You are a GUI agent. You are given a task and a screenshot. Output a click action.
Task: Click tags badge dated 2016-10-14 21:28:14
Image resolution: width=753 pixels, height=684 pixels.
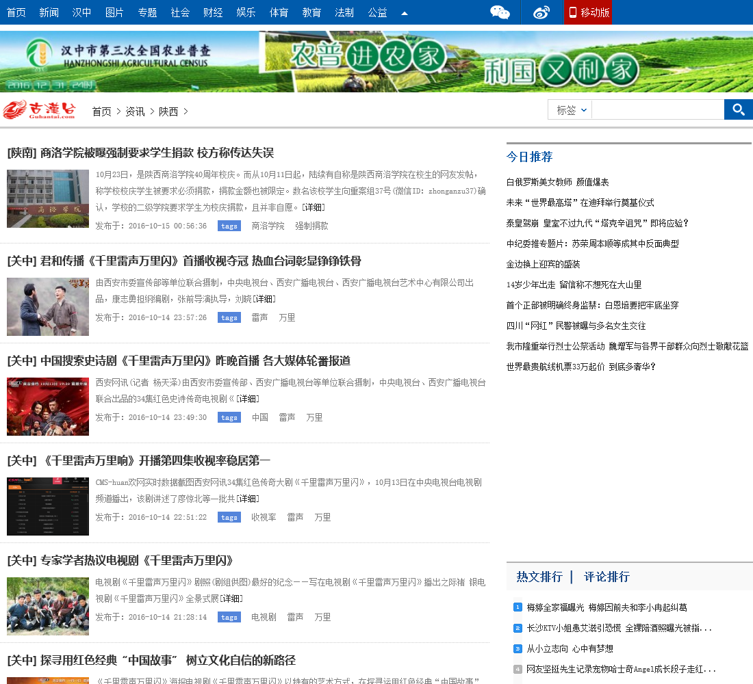click(229, 617)
